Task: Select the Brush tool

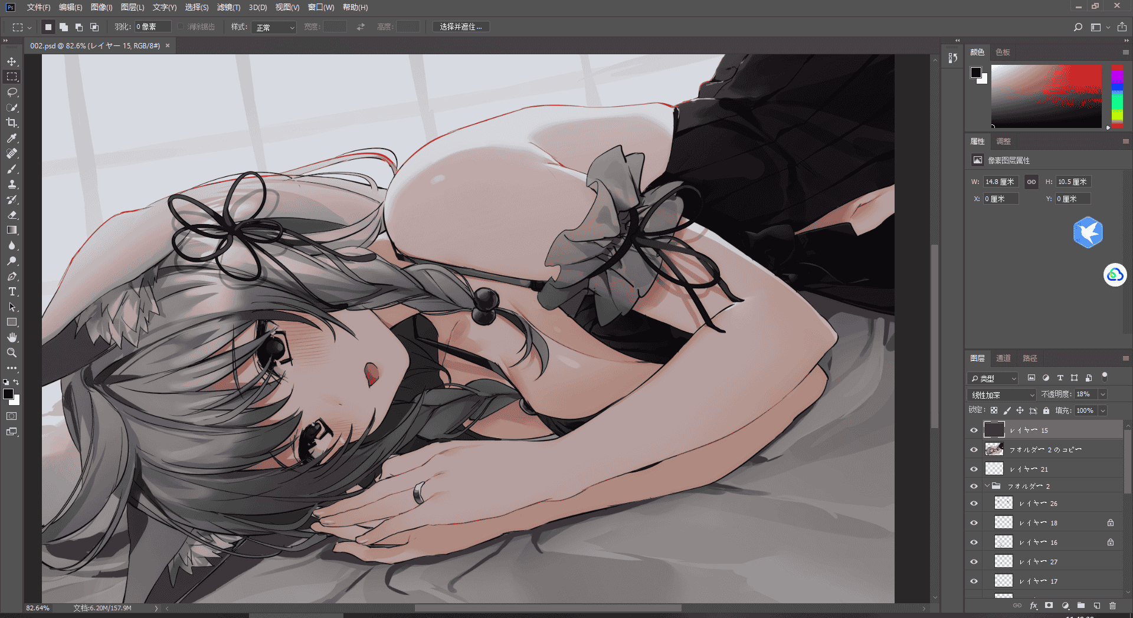Action: 12,169
